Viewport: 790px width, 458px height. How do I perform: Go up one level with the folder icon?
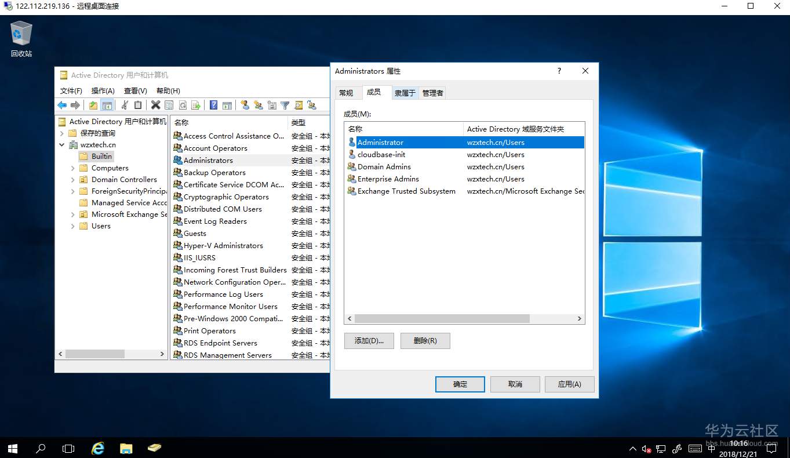93,105
